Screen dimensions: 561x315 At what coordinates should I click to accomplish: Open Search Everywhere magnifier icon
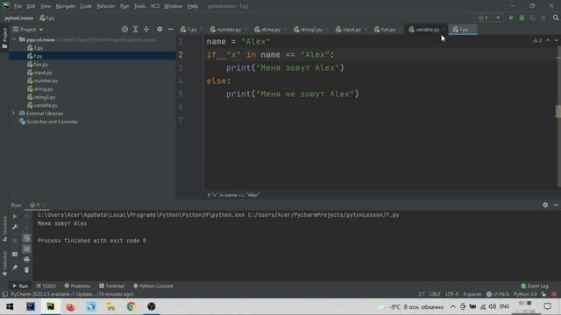(556, 17)
